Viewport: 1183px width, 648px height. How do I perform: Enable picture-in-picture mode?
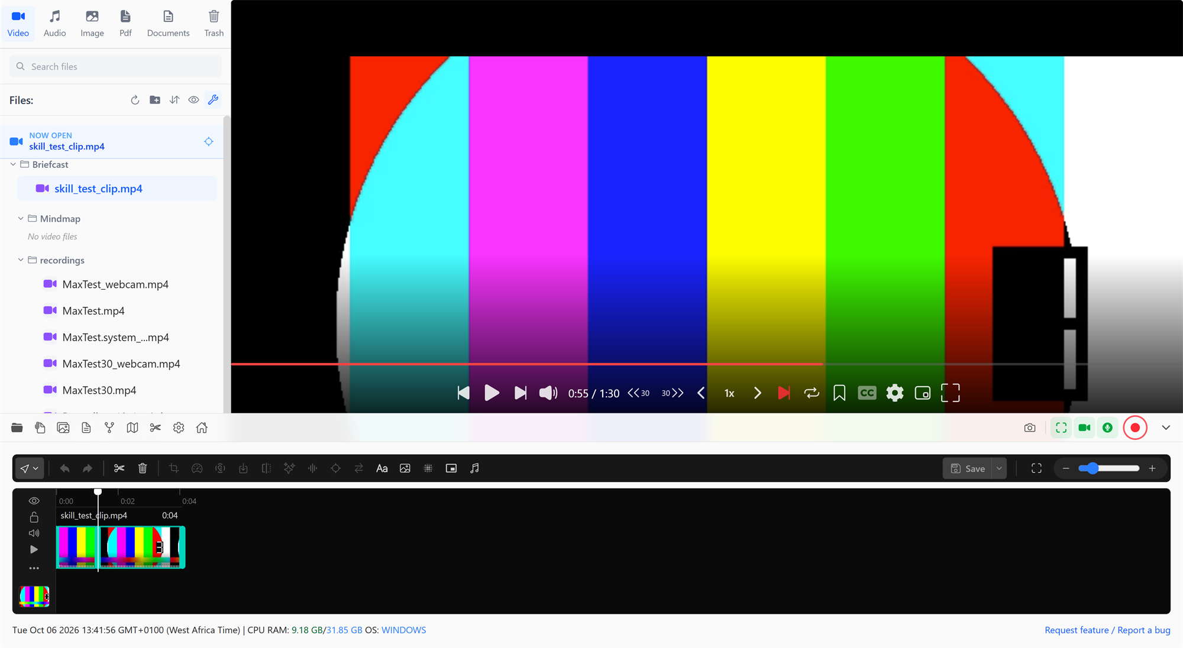923,393
